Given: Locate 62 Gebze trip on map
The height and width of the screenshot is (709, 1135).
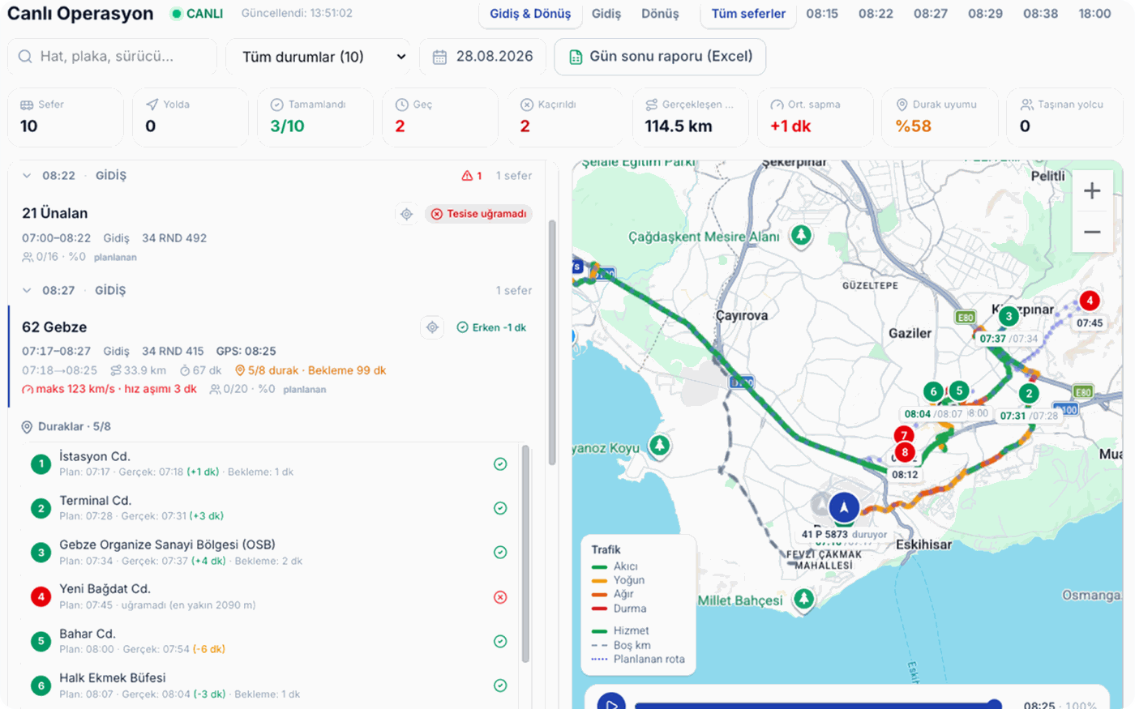Looking at the screenshot, I should [433, 327].
